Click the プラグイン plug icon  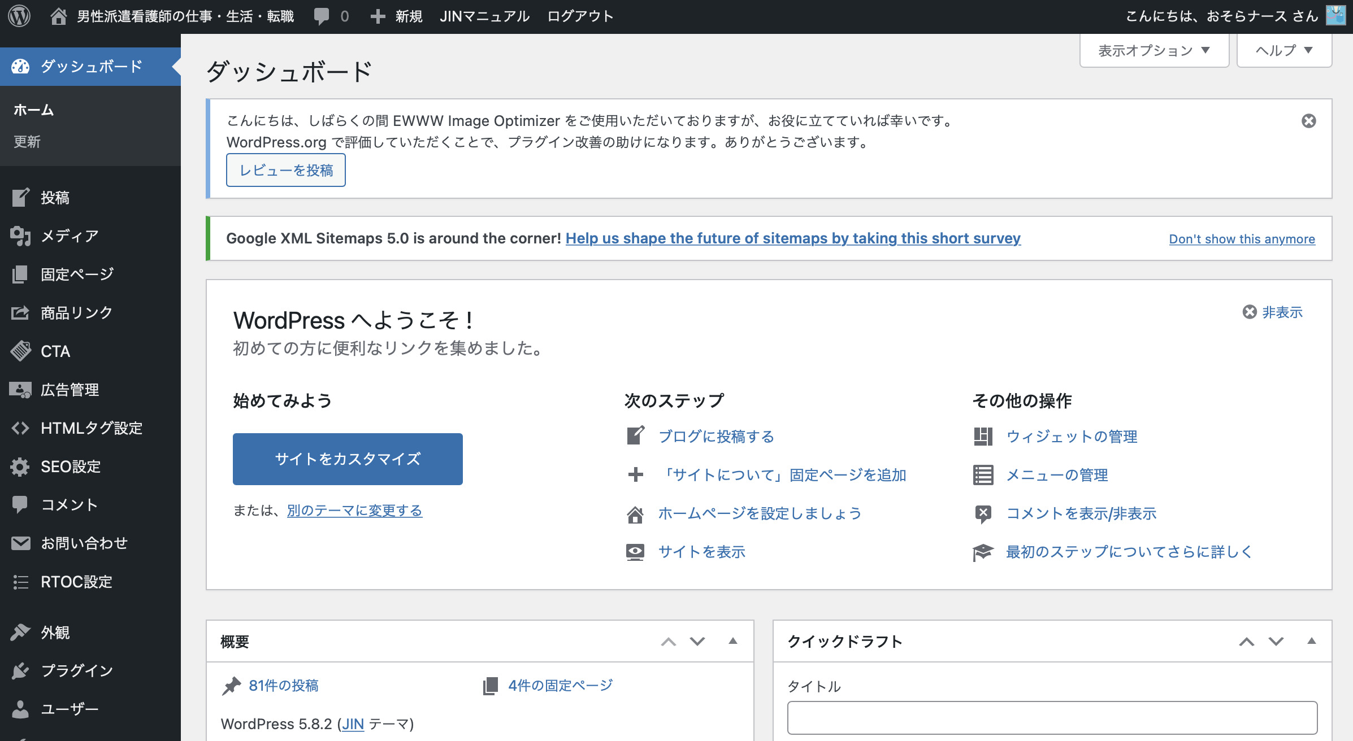click(21, 670)
